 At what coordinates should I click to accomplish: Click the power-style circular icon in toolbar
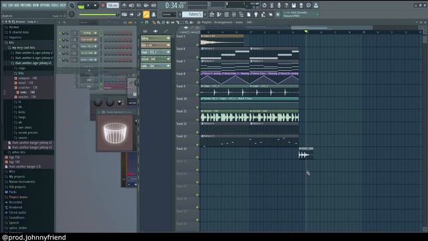[264, 5]
